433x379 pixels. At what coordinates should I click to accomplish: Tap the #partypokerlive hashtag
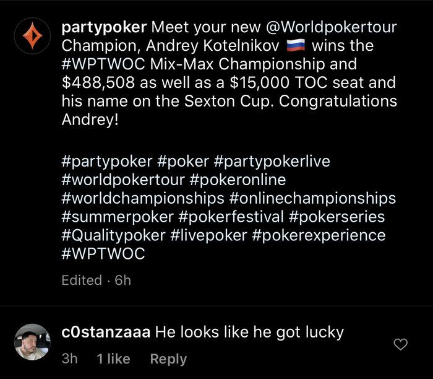click(272, 162)
